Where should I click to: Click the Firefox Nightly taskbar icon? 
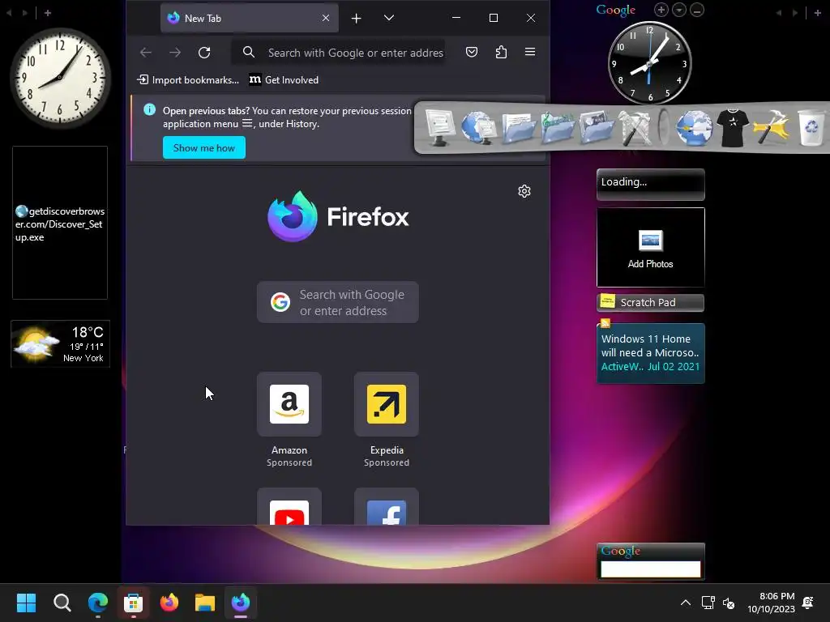click(x=241, y=603)
